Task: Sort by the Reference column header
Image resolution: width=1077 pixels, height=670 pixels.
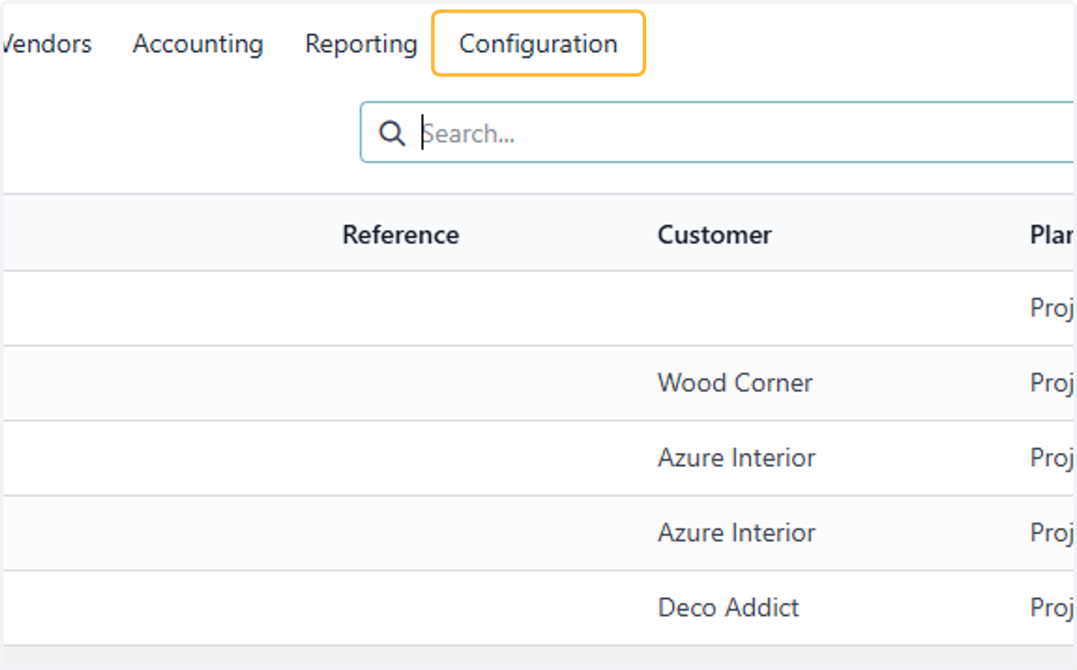Action: coord(400,234)
